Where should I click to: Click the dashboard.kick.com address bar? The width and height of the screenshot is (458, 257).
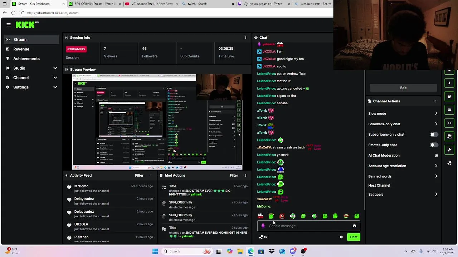point(175,13)
